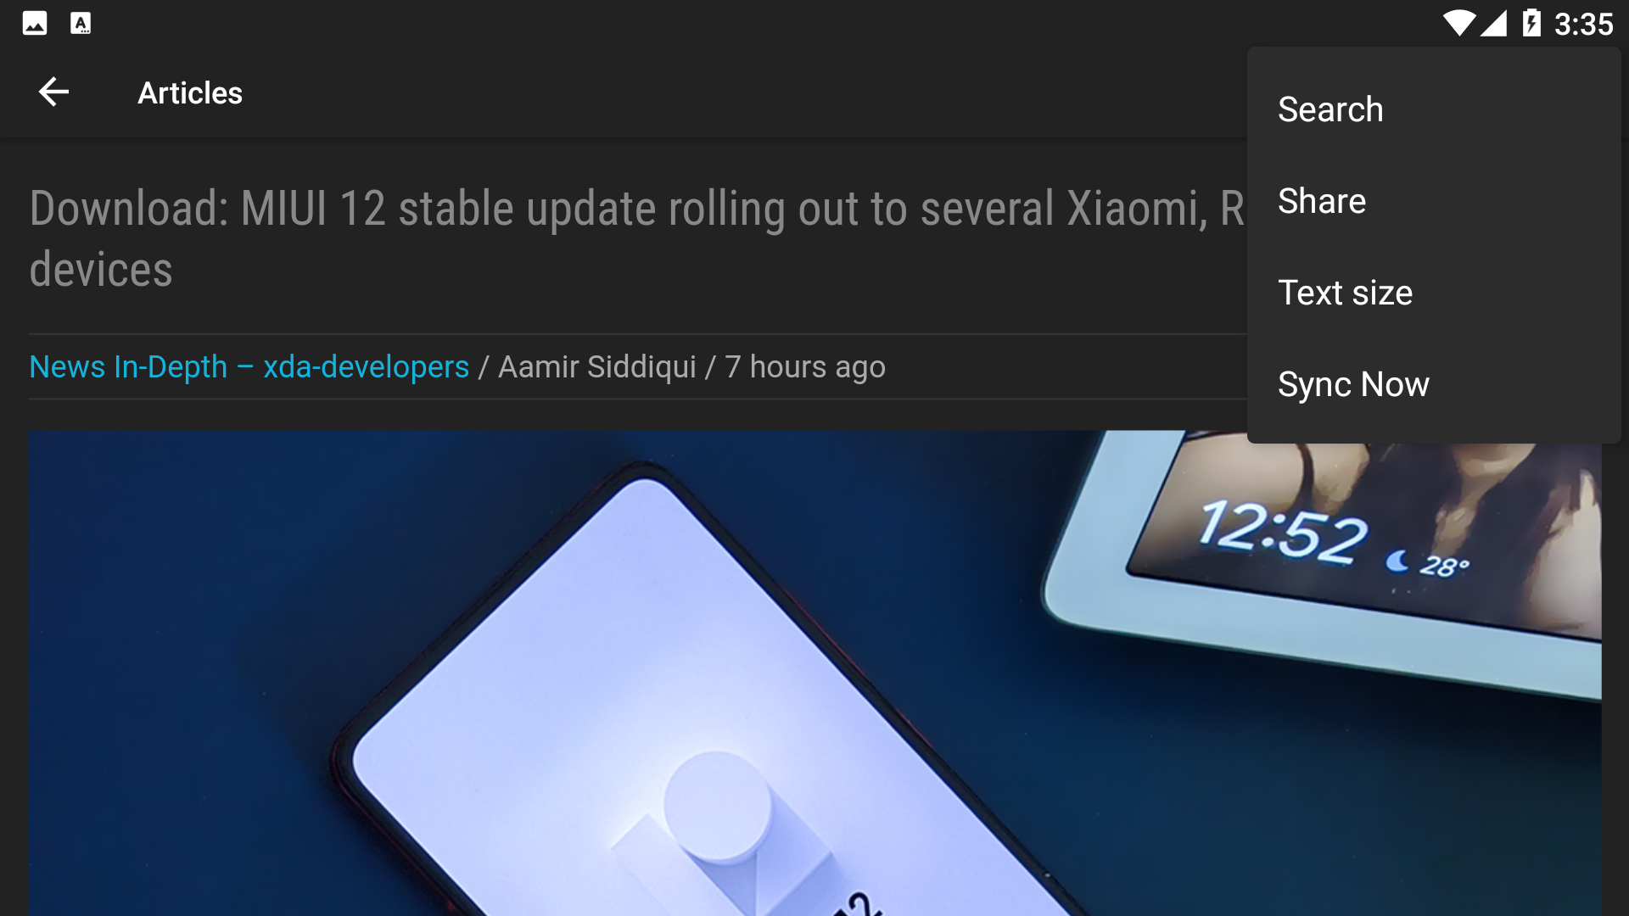Tap the 7 hours ago timestamp

(805, 367)
